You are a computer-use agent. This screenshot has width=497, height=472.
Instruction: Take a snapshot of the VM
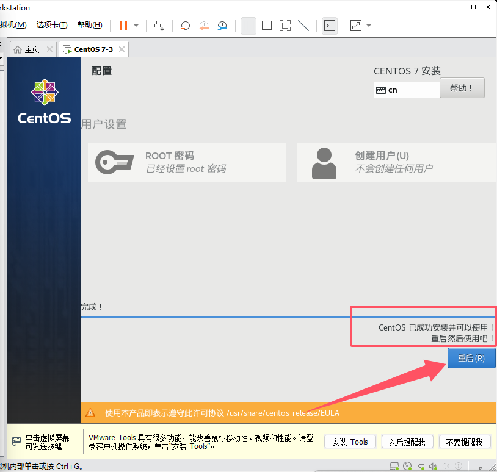tap(185, 26)
